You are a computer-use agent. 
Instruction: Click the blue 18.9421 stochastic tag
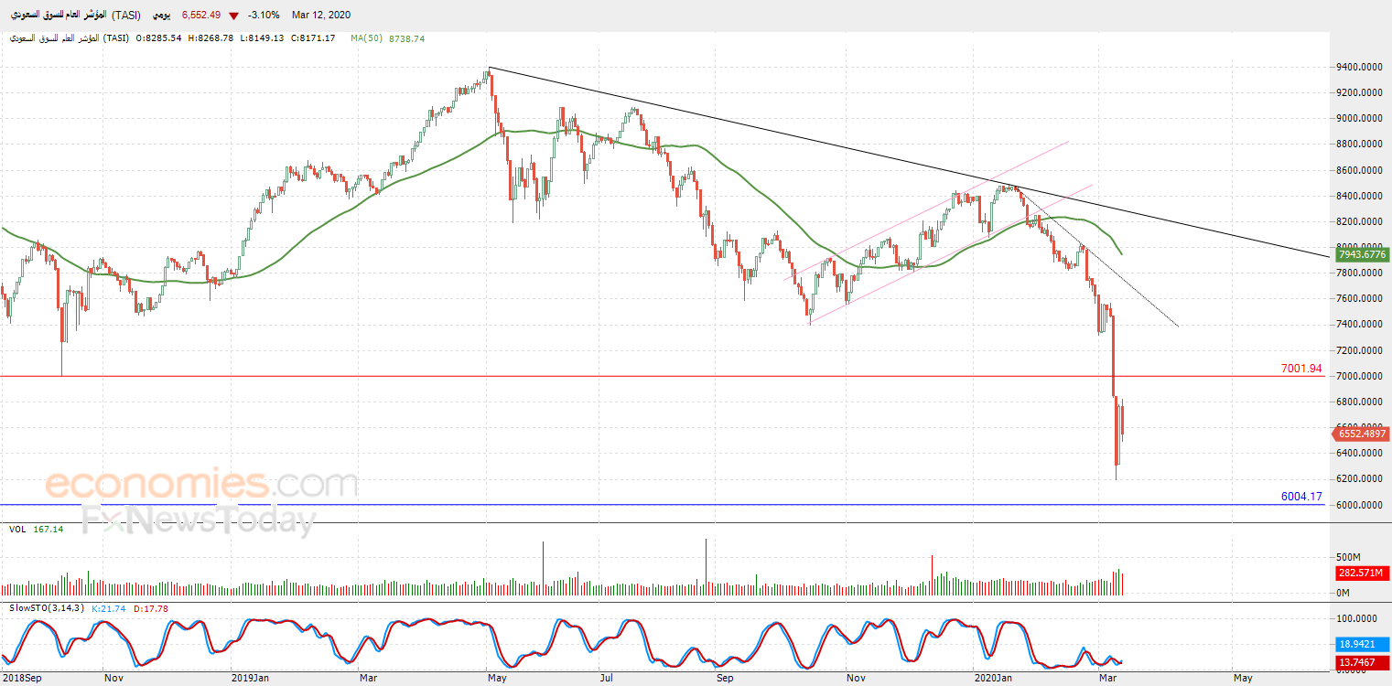[x=1362, y=643]
